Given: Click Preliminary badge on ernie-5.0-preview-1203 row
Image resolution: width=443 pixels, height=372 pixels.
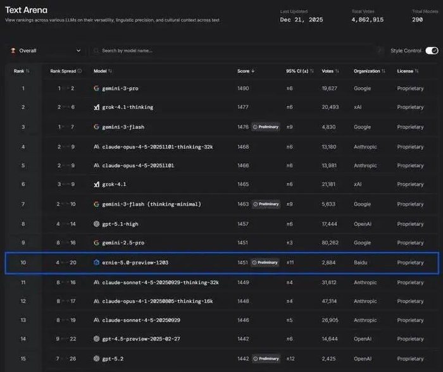Looking at the screenshot, I should point(265,263).
